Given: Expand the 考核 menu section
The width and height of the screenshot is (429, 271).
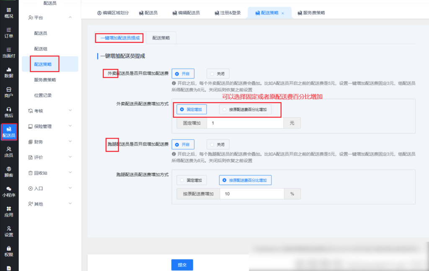Looking at the screenshot, I should (x=70, y=111).
